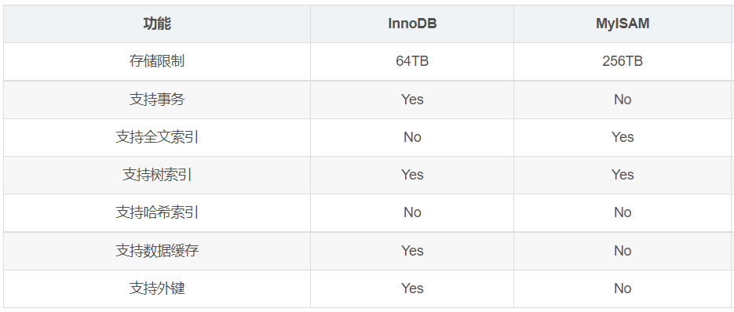This screenshot has height=312, width=734.
Task: Click InnoDB's Yes value for 支持数据缓存
Action: pyautogui.click(x=412, y=251)
